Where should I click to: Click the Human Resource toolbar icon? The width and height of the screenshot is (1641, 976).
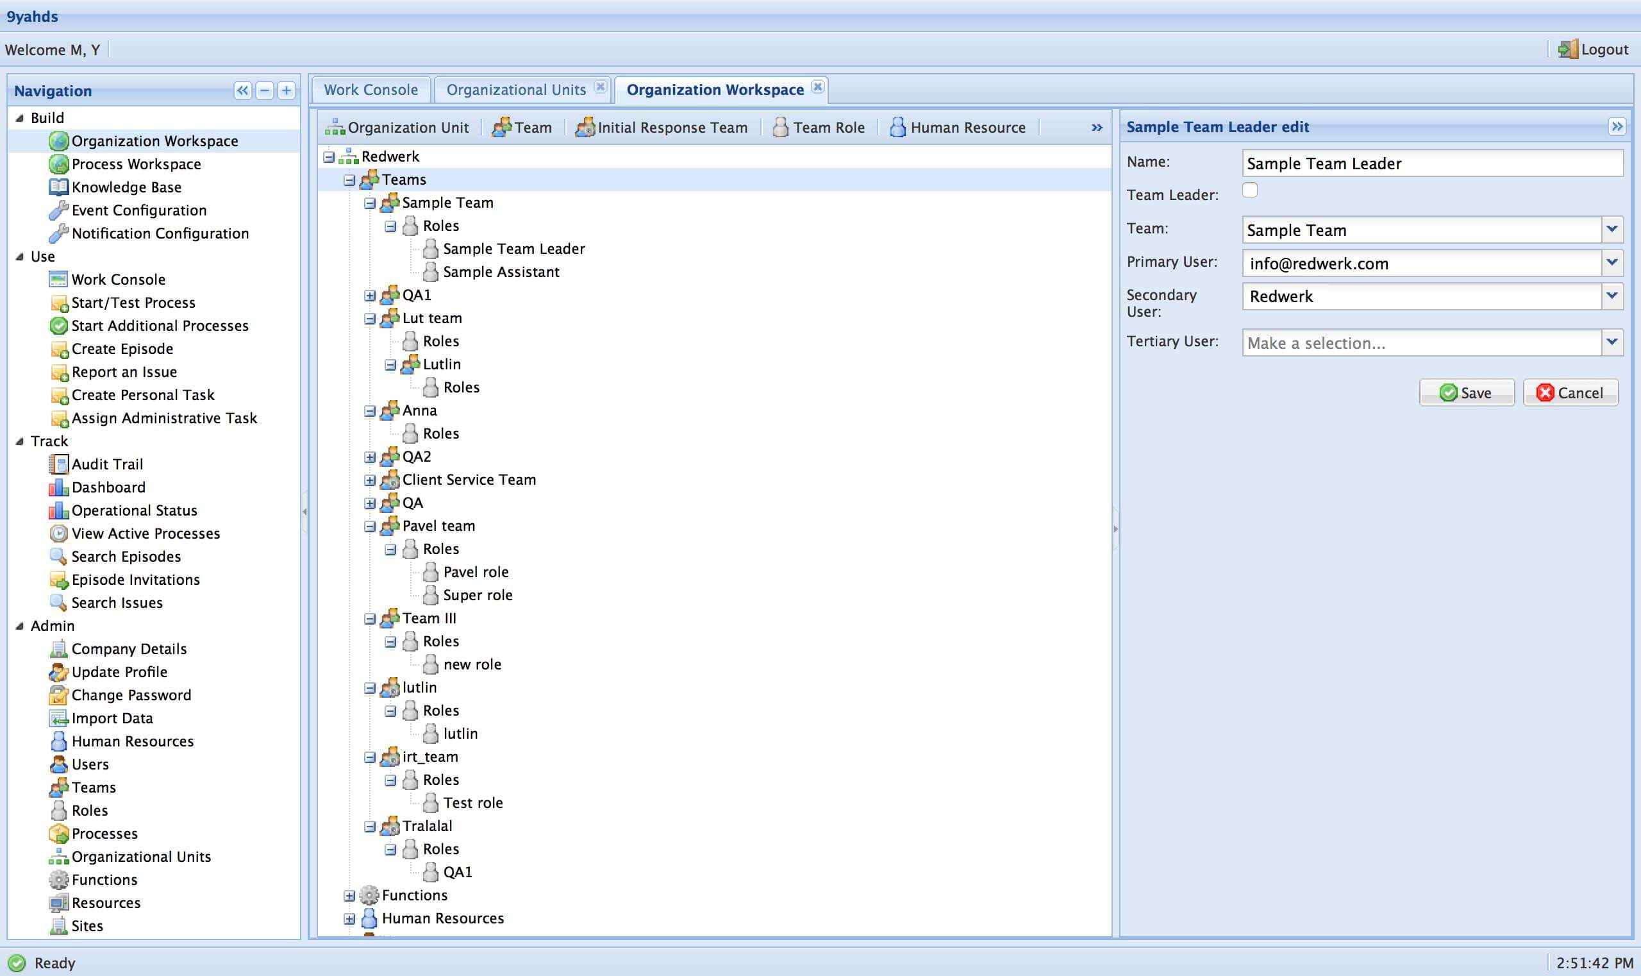[897, 127]
